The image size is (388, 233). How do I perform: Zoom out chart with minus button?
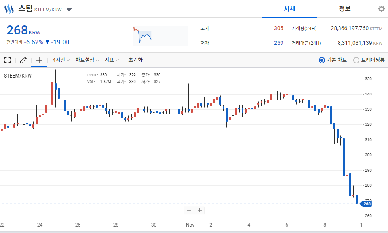189,210
